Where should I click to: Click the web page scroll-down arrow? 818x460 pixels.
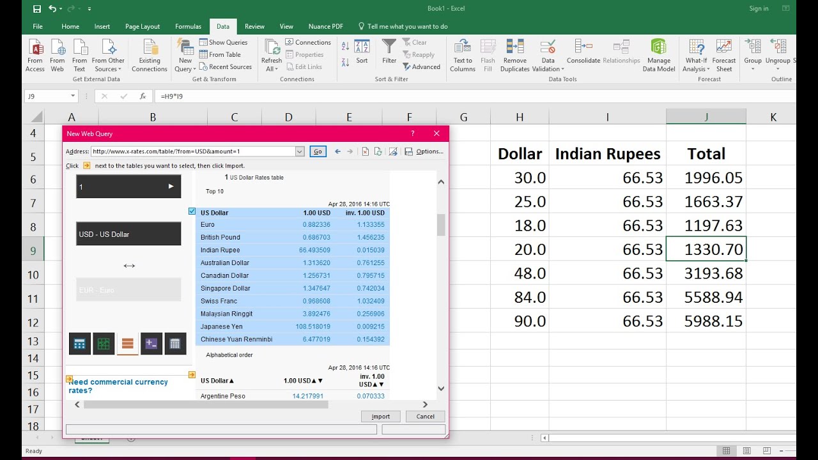pos(441,388)
